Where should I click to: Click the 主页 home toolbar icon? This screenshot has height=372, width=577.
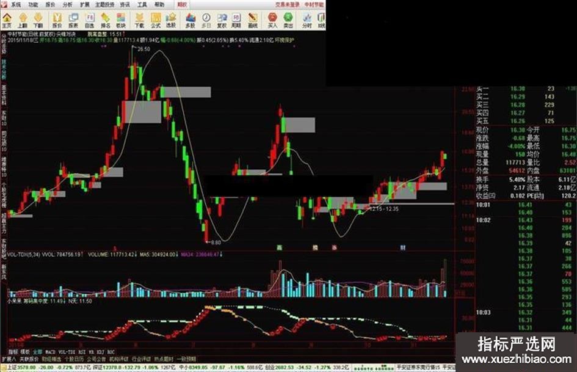[7, 20]
